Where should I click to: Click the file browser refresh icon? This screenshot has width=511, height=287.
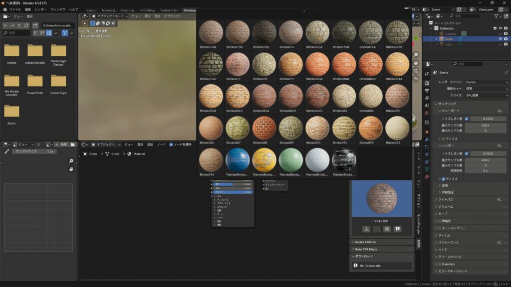27,25
